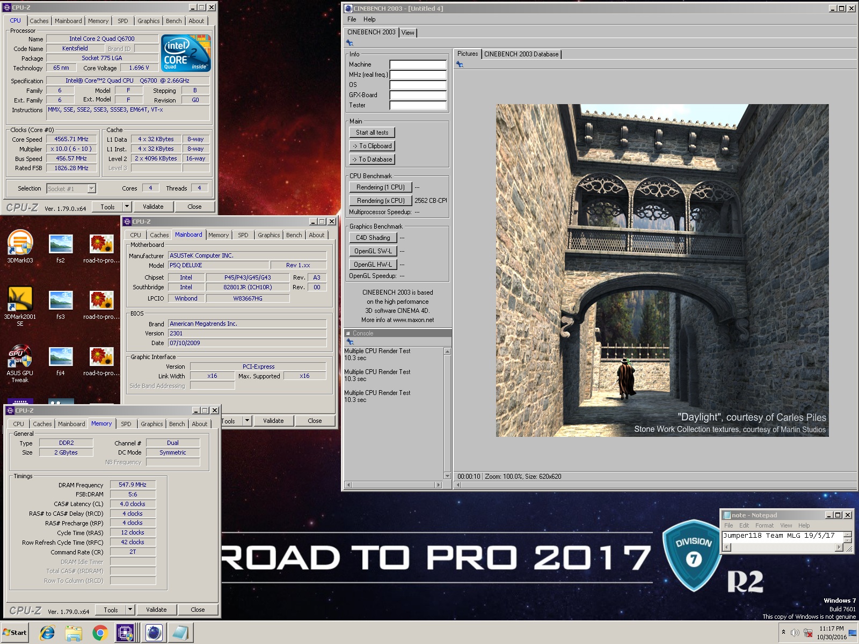Switch to CINEBENCH via its taskbar icon
The image size is (859, 644).
(154, 633)
